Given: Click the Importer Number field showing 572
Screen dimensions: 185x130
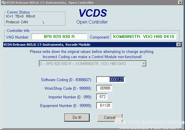Looking at the screenshot, I should pos(102,97).
